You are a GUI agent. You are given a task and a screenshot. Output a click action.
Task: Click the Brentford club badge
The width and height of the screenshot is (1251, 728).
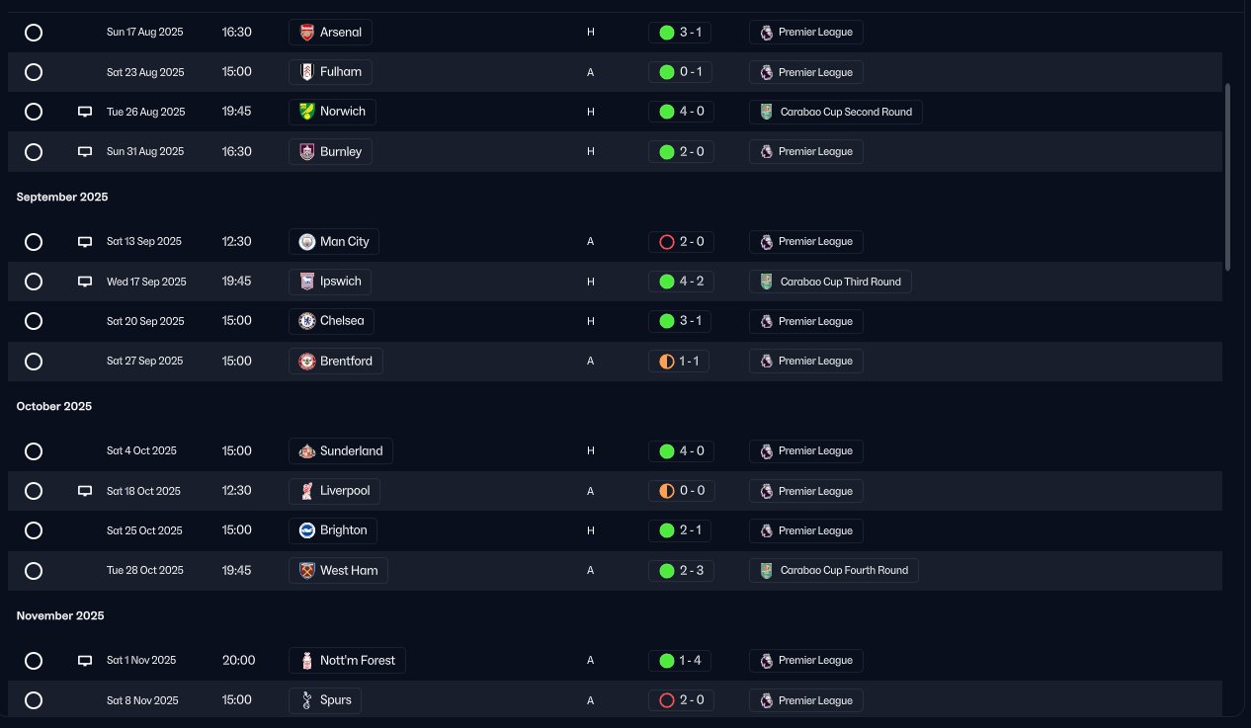[x=307, y=362]
